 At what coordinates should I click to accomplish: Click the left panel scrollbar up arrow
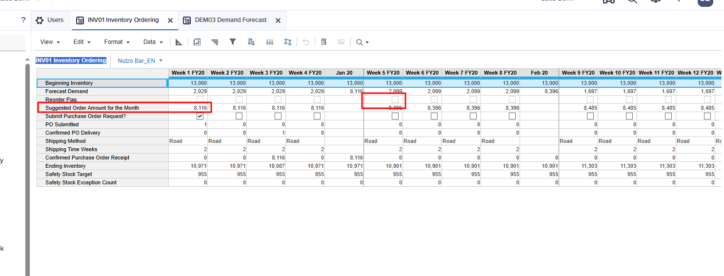27,59
